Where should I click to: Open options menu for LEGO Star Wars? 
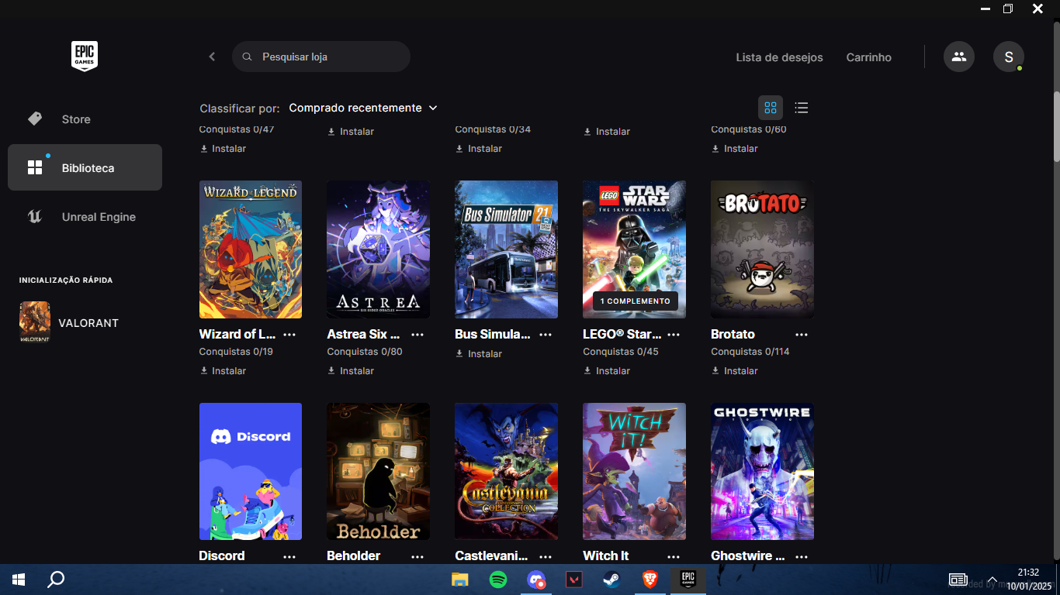(x=674, y=335)
